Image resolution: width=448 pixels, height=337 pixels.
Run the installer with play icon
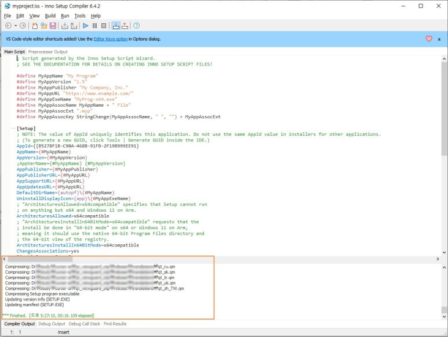pyautogui.click(x=85, y=26)
